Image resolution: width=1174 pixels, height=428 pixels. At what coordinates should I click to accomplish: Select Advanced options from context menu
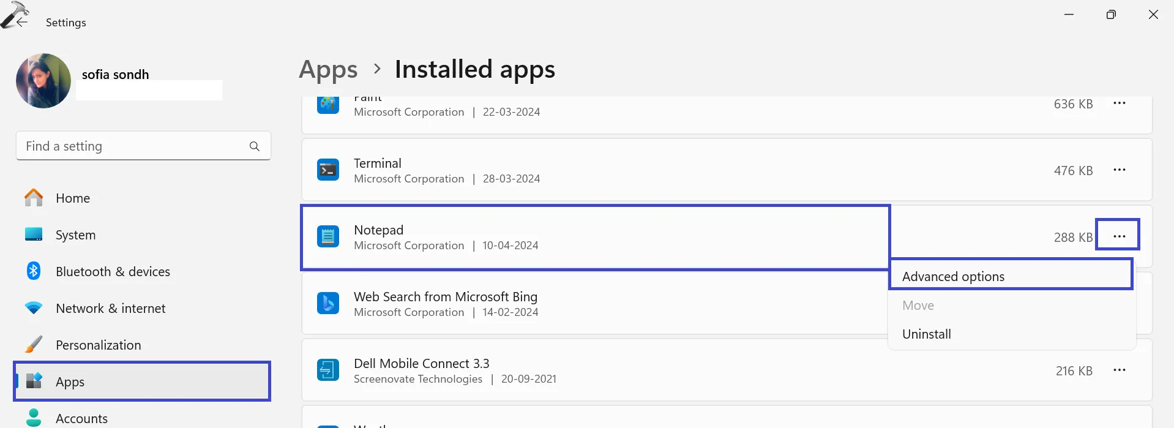click(x=952, y=277)
